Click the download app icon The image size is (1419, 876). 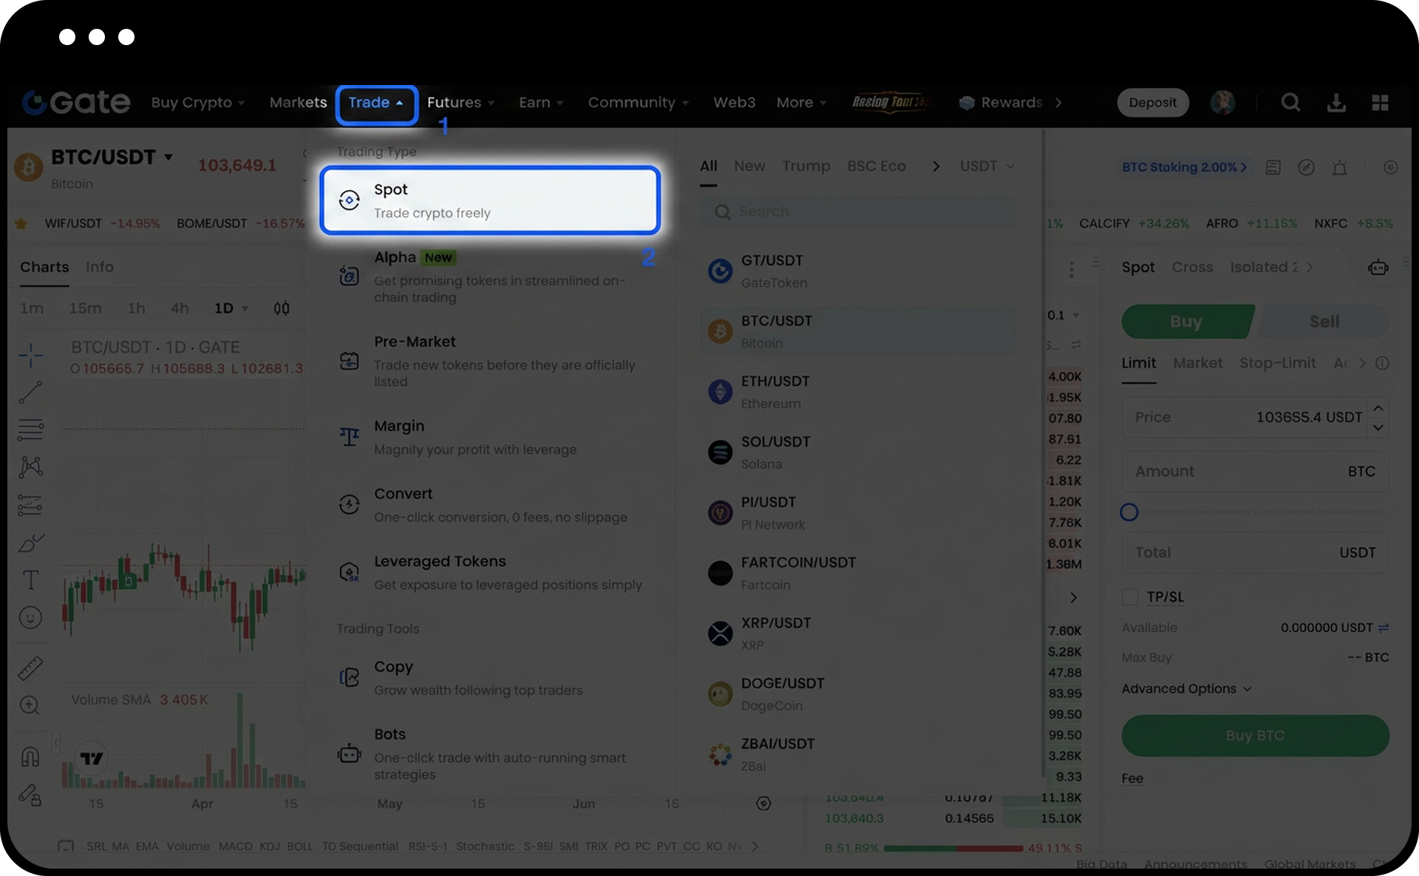[1336, 102]
